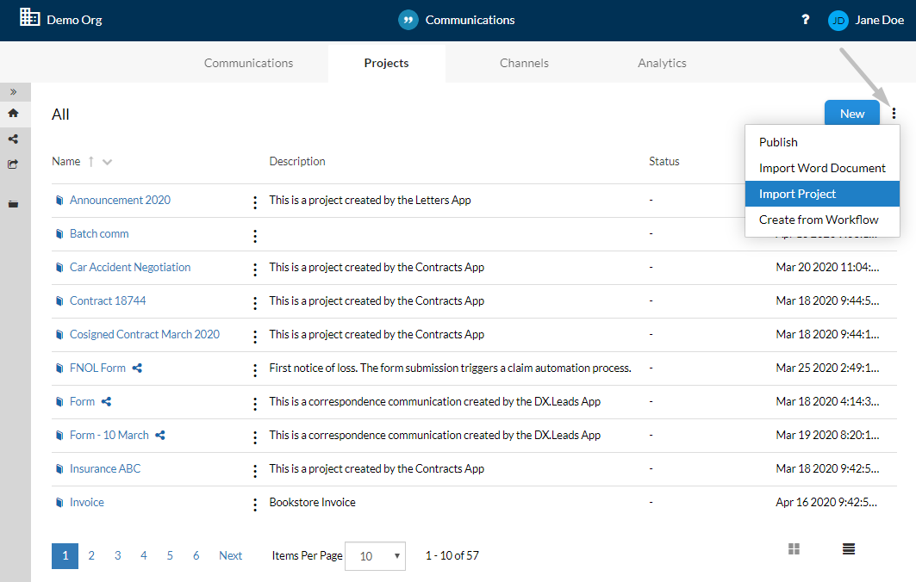Screen dimensions: 916x582
Task: Click the blue New button
Action: [x=851, y=114]
